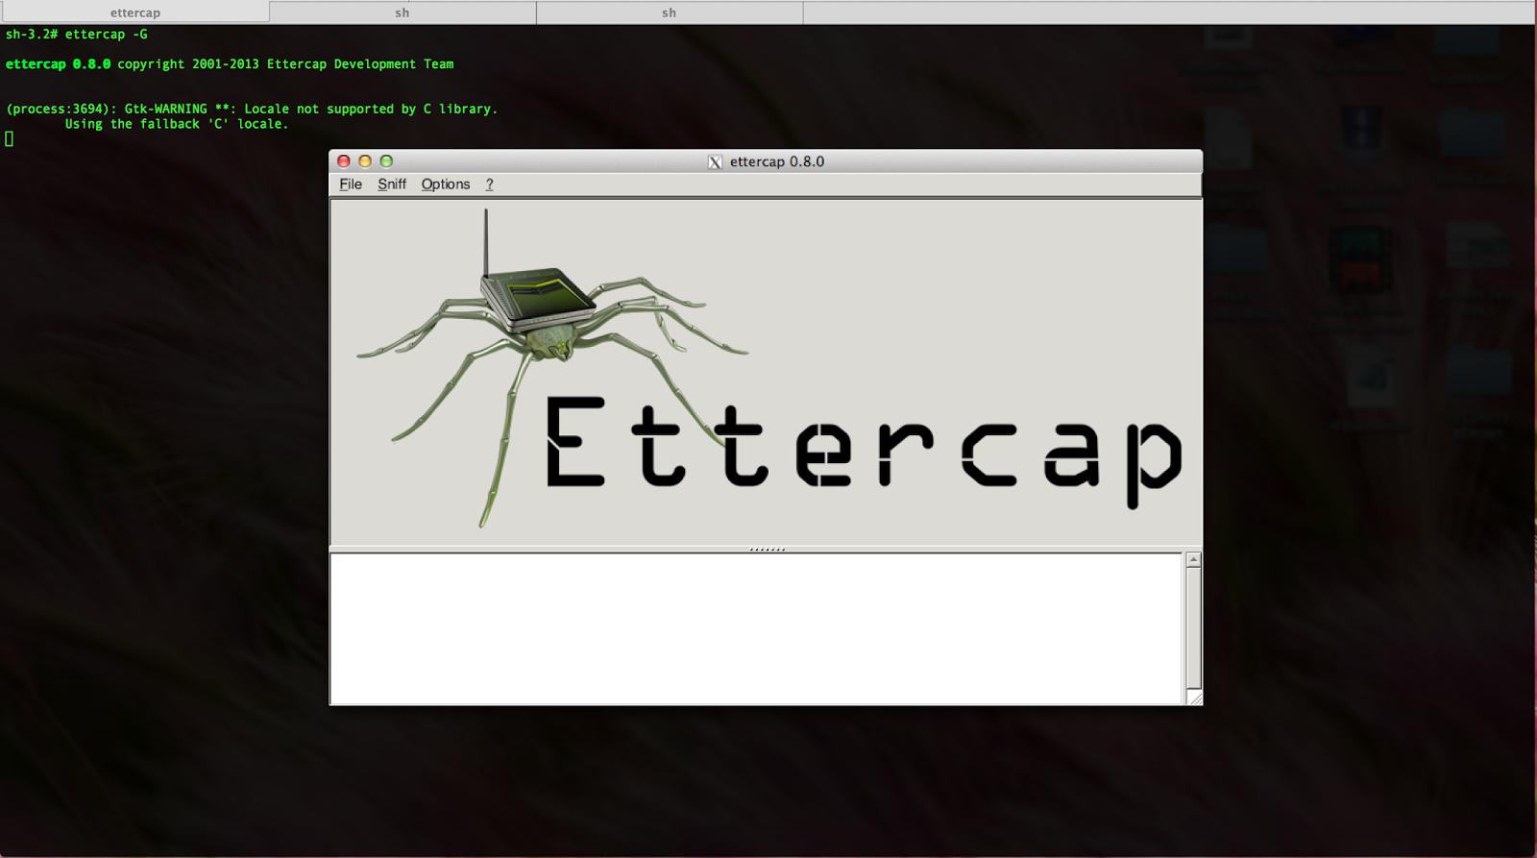The image size is (1537, 858).
Task: Click the 'Using the fallback' terminal line
Action: tap(176, 124)
